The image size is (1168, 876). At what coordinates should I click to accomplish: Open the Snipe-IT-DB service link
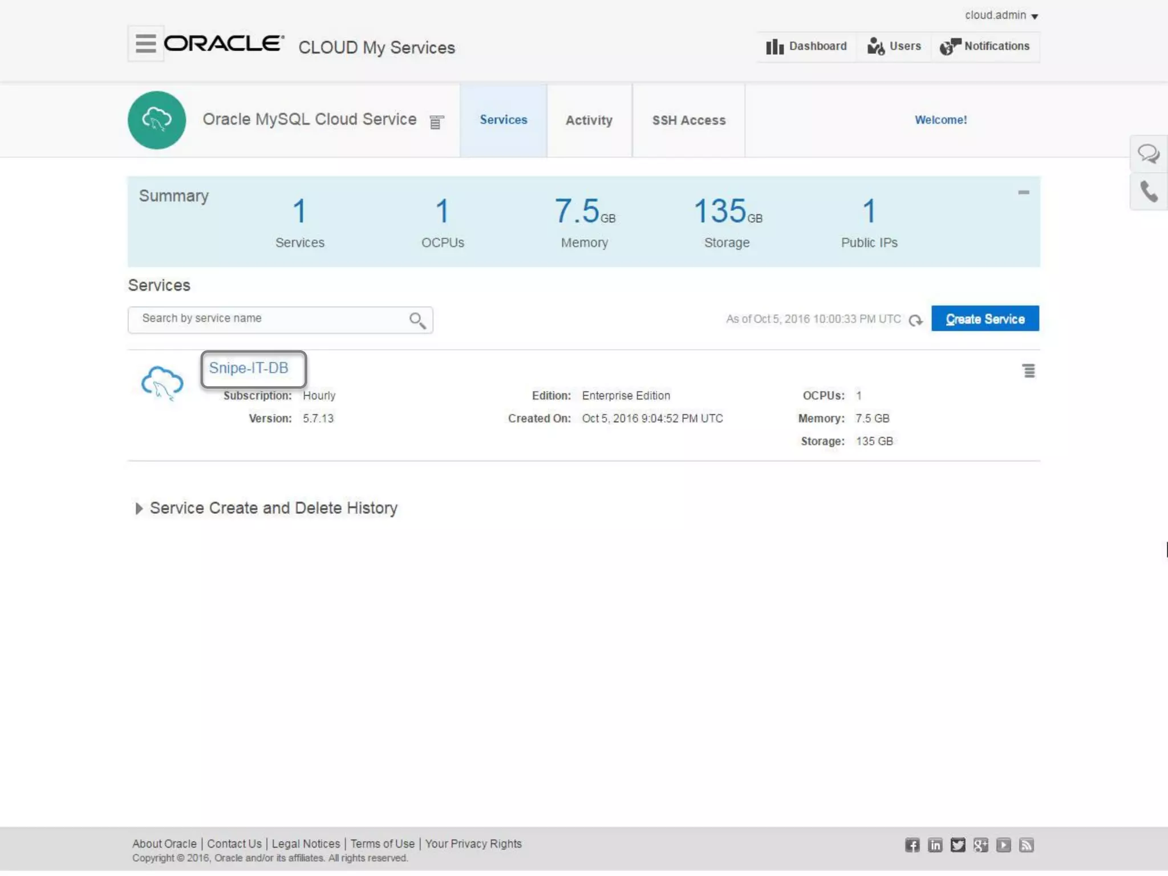click(x=249, y=368)
